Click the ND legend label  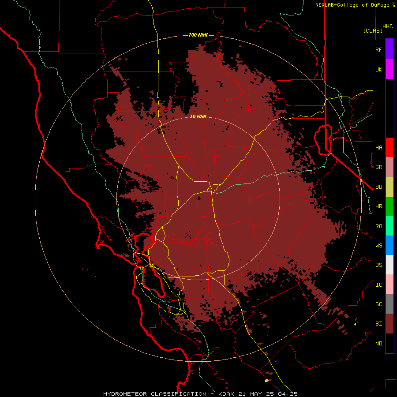click(379, 344)
